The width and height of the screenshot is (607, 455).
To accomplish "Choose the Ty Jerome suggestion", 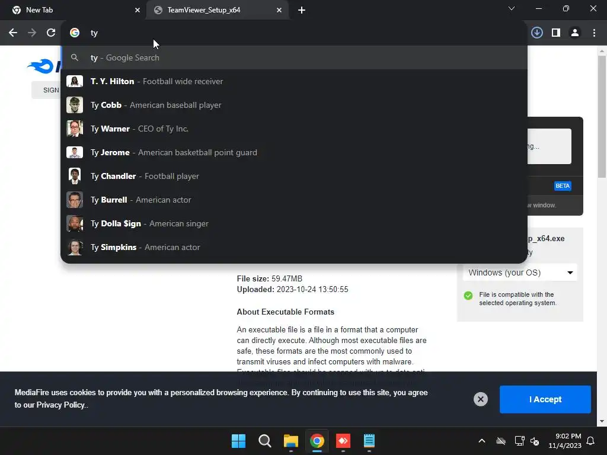I will click(x=294, y=152).
